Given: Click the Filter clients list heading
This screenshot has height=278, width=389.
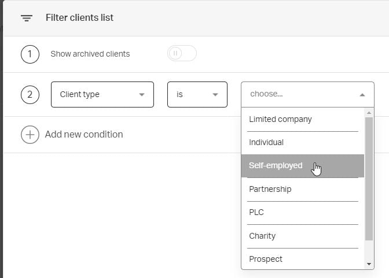Looking at the screenshot, I should click(79, 18).
